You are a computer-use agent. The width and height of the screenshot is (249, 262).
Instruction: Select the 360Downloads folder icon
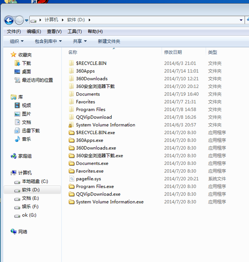tap(71, 79)
